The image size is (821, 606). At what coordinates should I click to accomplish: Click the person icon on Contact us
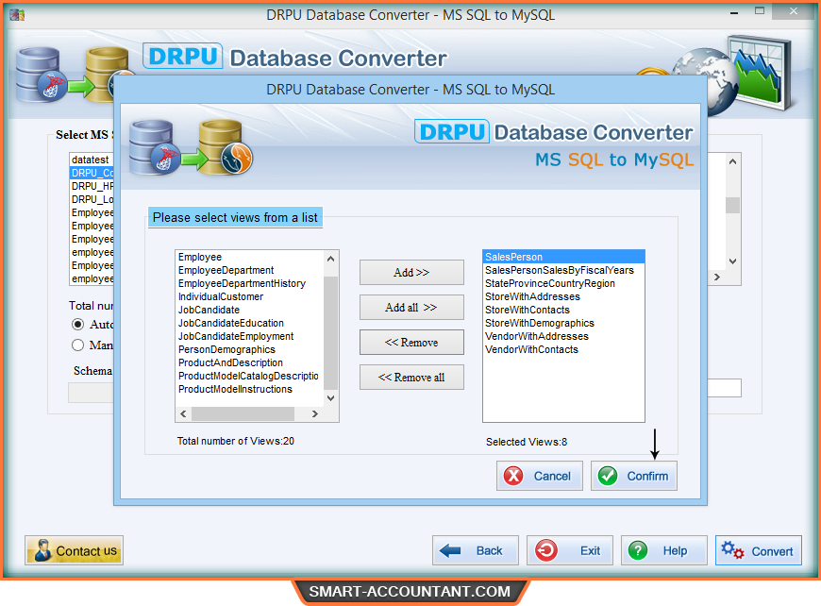[42, 550]
